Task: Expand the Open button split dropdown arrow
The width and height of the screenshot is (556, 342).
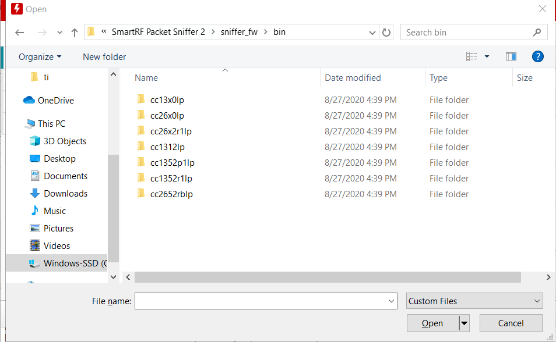Action: (464, 323)
